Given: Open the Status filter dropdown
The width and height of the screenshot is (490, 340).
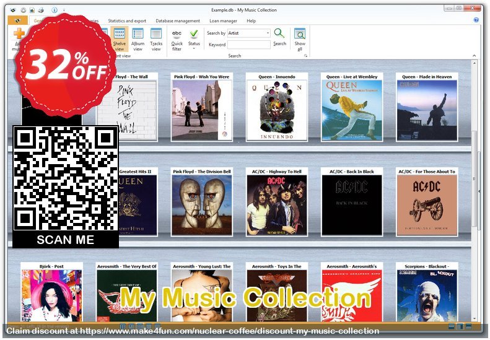Looking at the screenshot, I should pos(194,40).
